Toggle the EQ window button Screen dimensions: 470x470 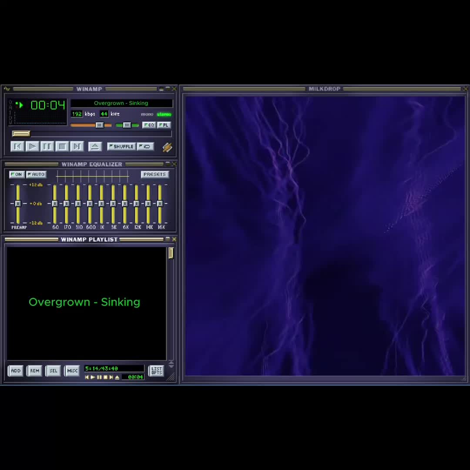(x=149, y=125)
